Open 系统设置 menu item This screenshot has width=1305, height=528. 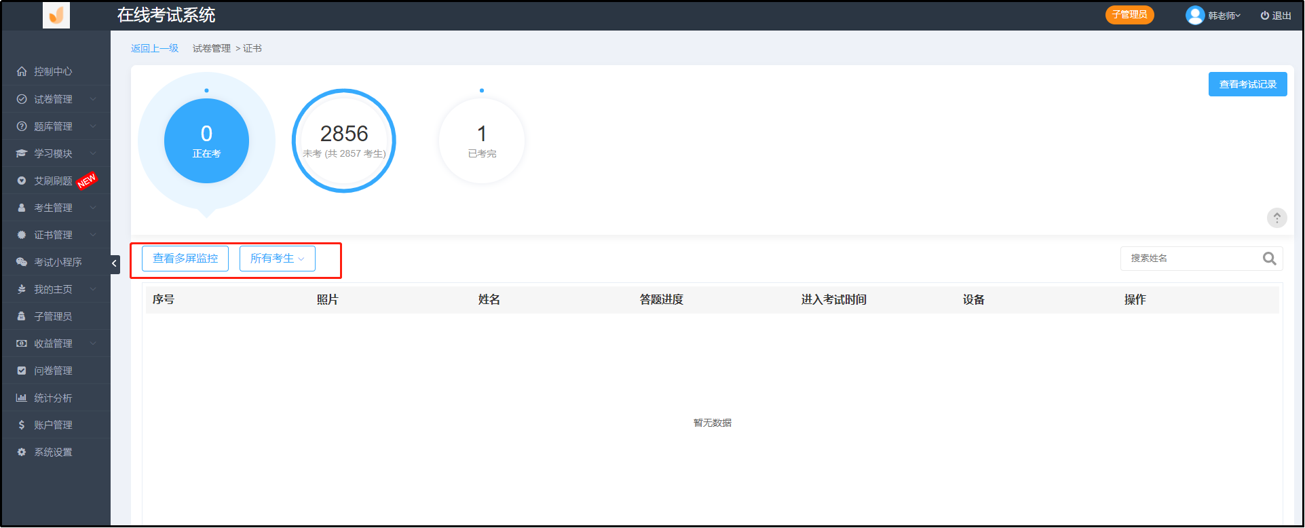pos(56,452)
